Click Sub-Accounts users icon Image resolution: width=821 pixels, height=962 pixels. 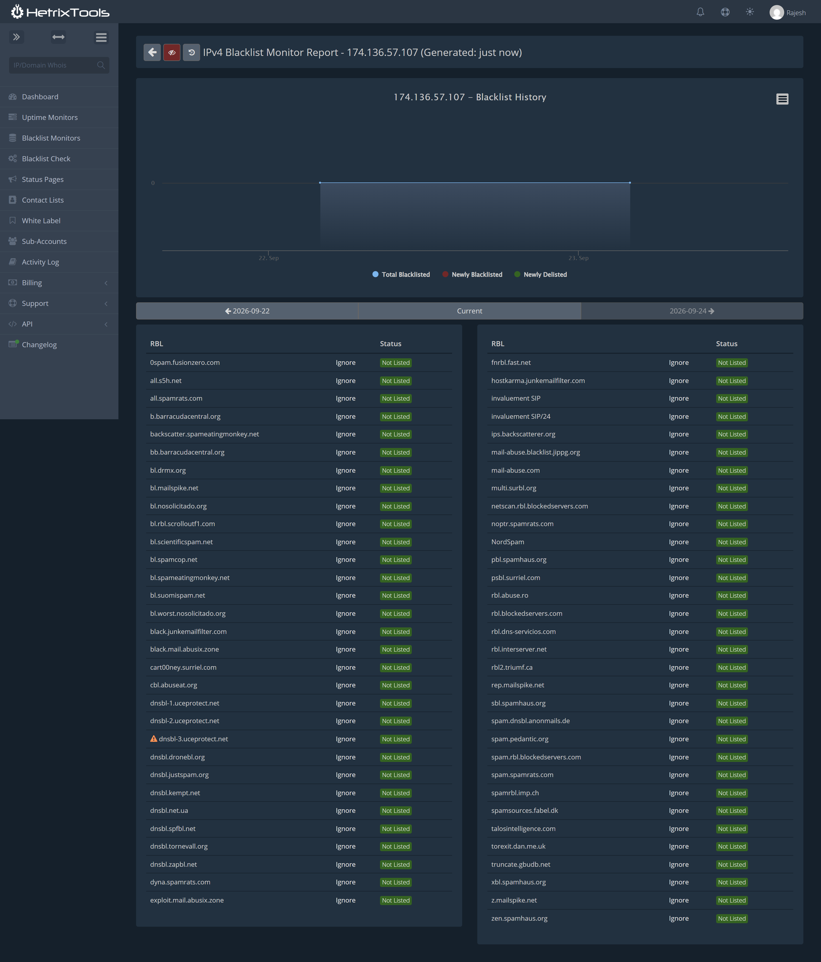pos(13,241)
